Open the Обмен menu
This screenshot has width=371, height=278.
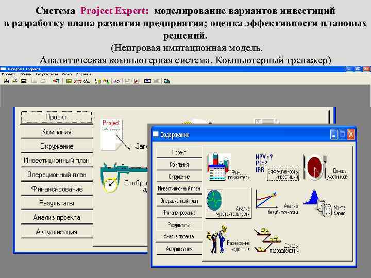click(25, 74)
